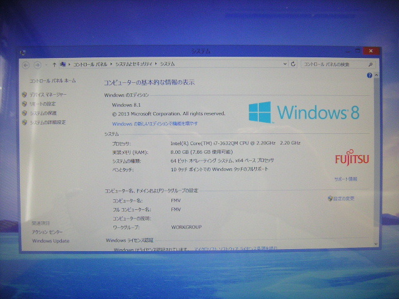Click the コンピューターの基本的な情報の表示 heading
The image size is (399, 299).
pos(150,82)
